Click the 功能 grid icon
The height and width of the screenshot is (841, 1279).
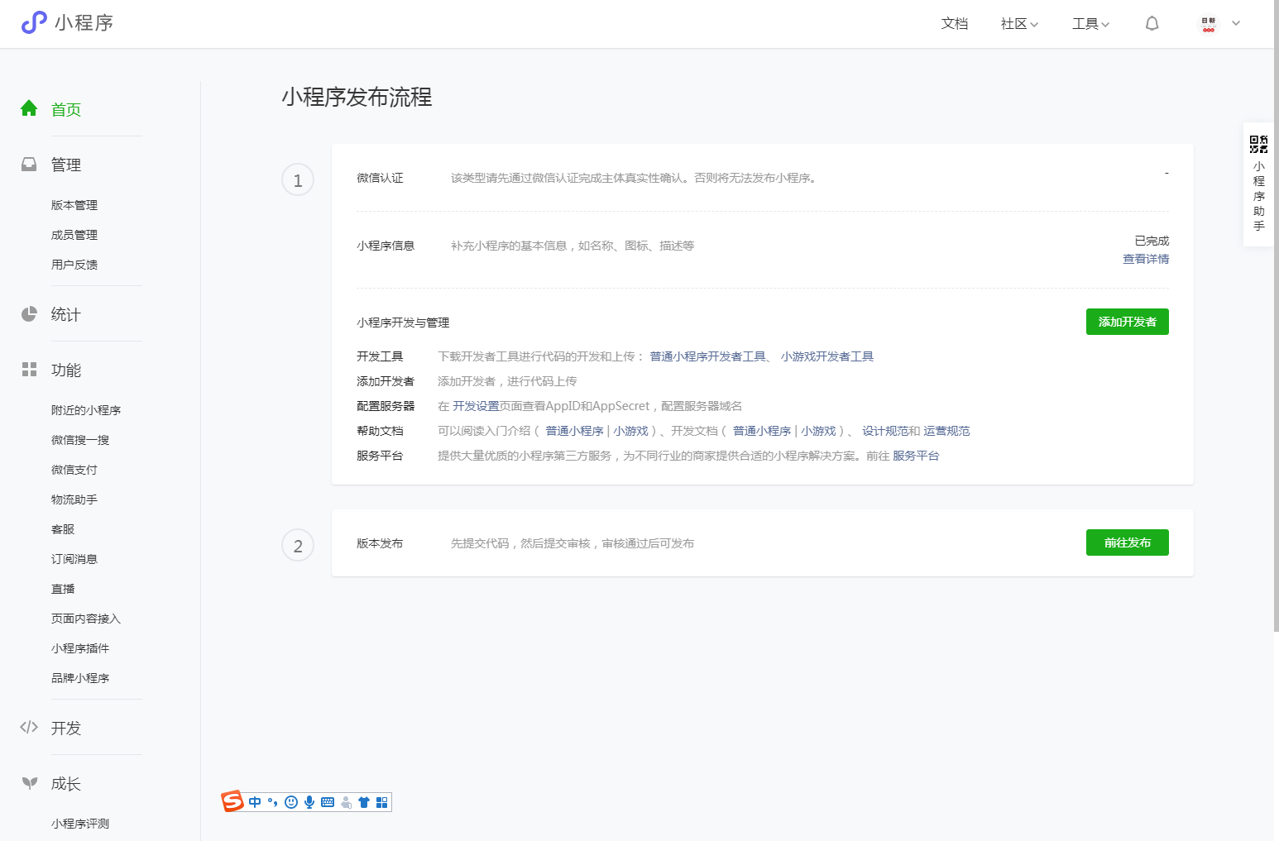point(29,369)
